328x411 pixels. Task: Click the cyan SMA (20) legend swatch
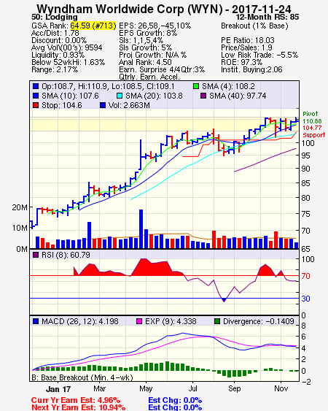point(120,96)
